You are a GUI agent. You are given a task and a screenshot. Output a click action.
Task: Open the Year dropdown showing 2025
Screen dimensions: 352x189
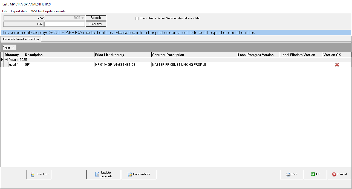click(65, 18)
